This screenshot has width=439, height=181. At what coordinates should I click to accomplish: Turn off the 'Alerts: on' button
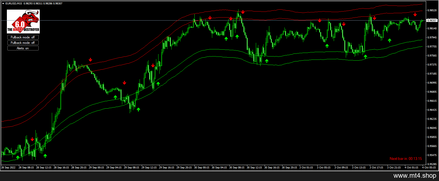pos(23,48)
